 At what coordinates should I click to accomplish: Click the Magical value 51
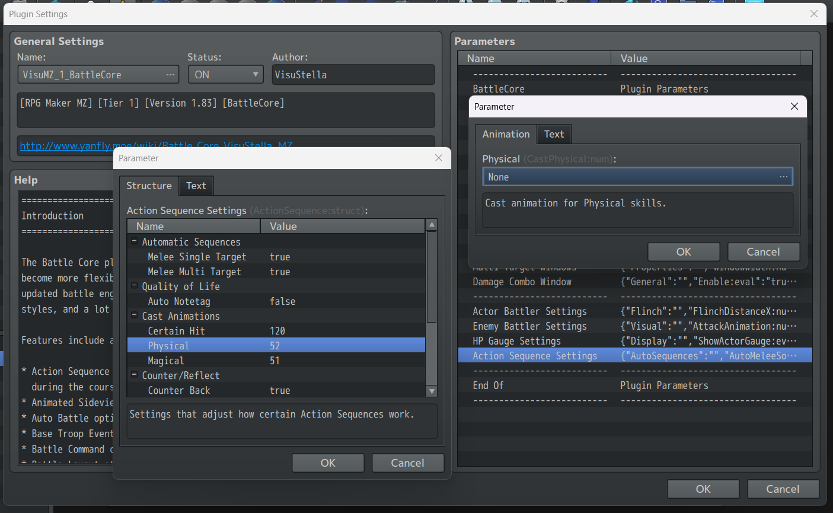pyautogui.click(x=275, y=361)
